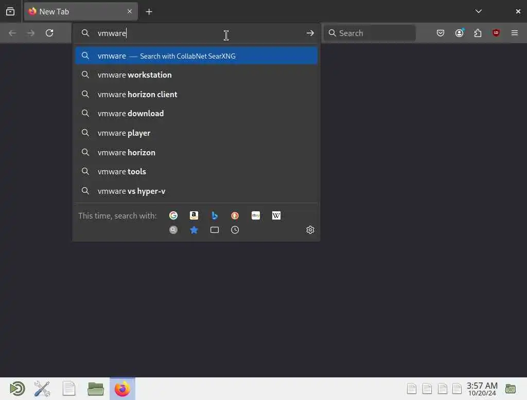Click the Firefox taskbar icon
This screenshot has height=400, width=527.
pyautogui.click(x=122, y=389)
